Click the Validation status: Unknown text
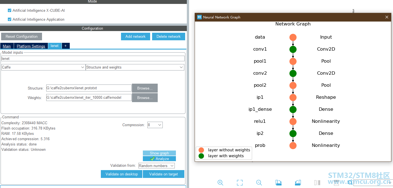Screen dimensions: 393x188 pyautogui.click(x=24, y=149)
